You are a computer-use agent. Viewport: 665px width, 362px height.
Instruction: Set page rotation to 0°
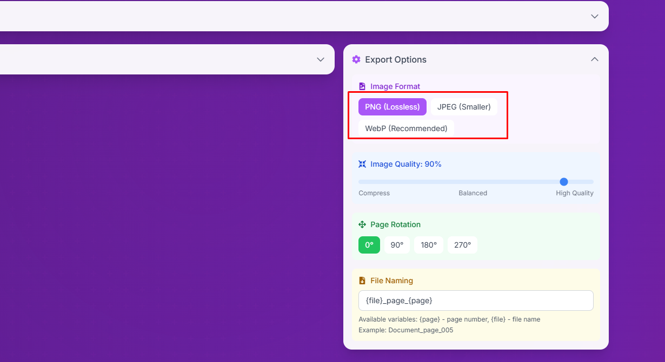pos(369,245)
